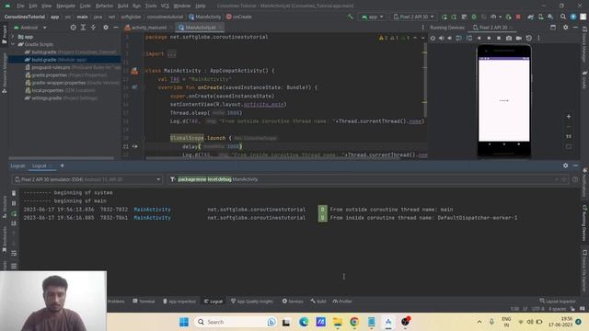This screenshot has width=589, height=331.
Task: Open the Pixel 2 API 30 device dropdown
Action: [413, 17]
